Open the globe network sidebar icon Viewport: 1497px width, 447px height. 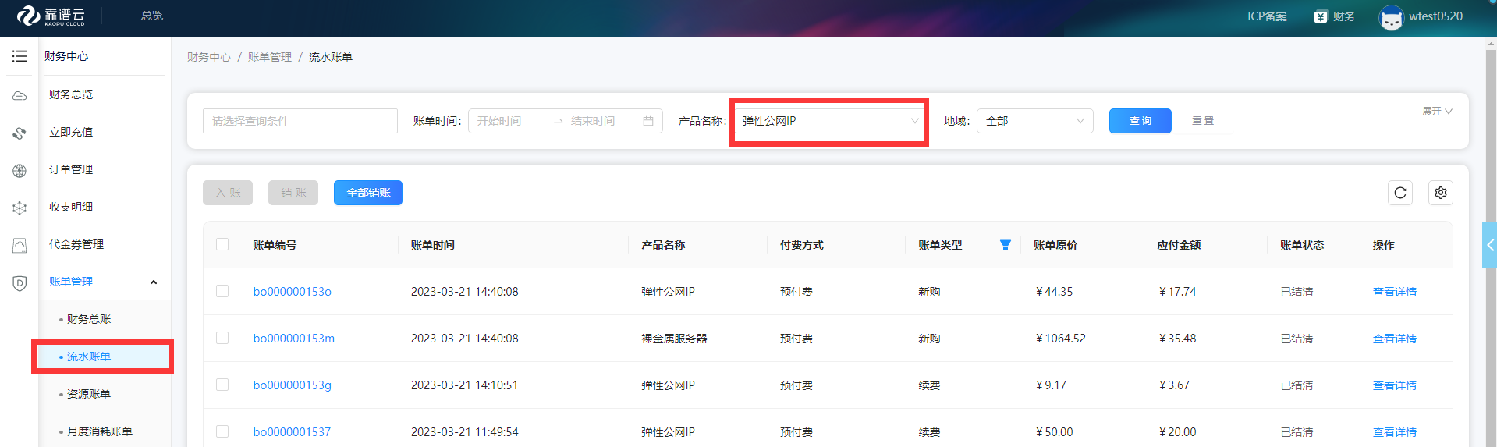[20, 171]
